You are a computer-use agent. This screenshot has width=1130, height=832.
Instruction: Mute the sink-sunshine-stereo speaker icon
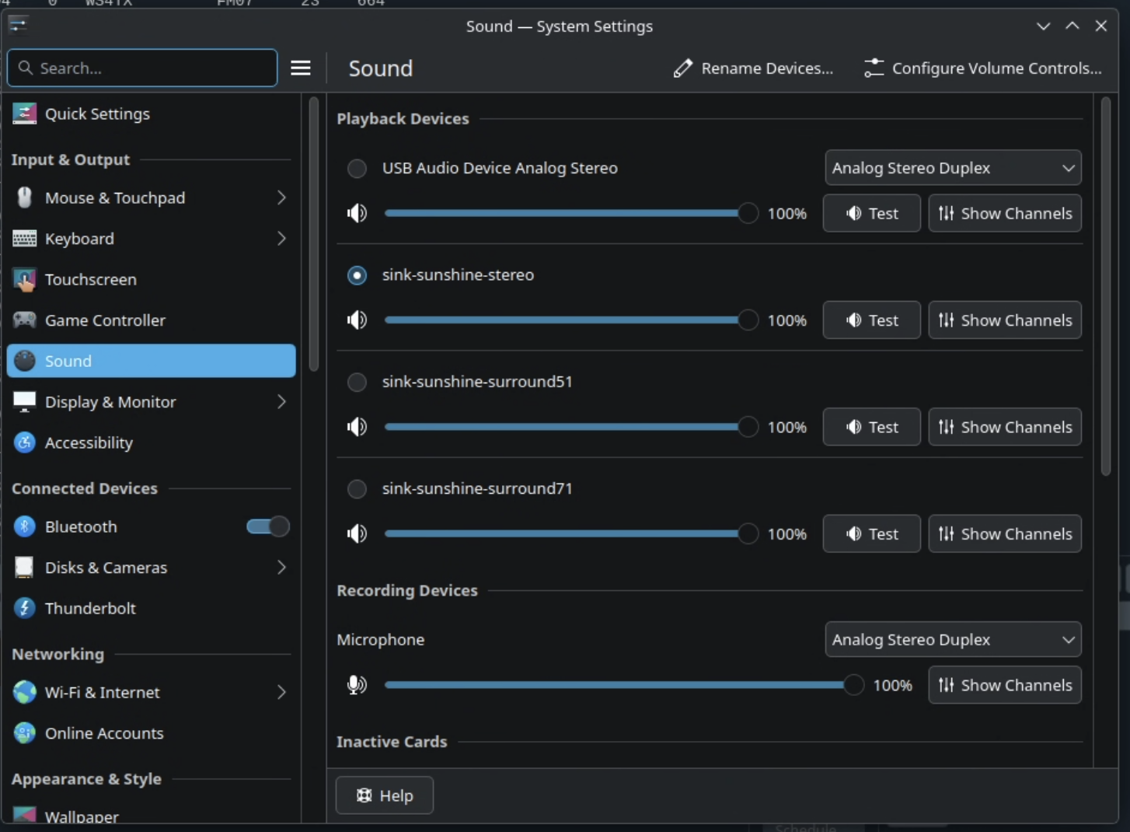click(357, 320)
